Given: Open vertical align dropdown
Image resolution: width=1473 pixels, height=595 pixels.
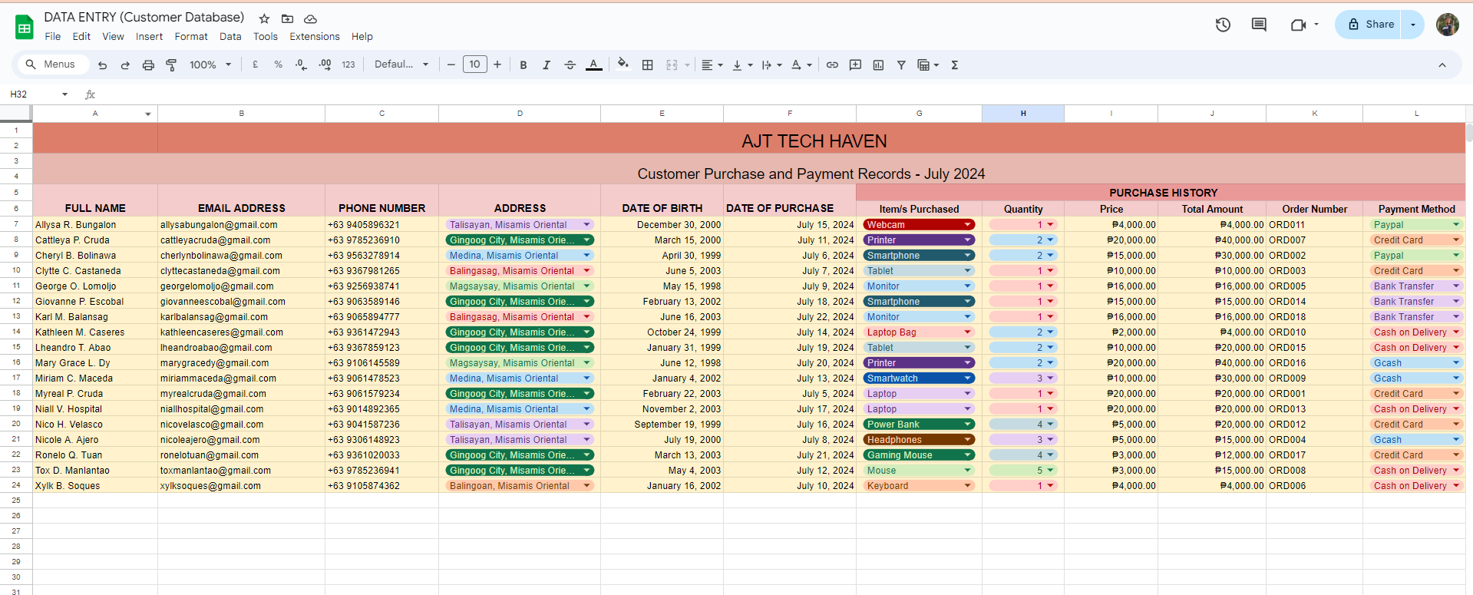Looking at the screenshot, I should click(x=741, y=65).
